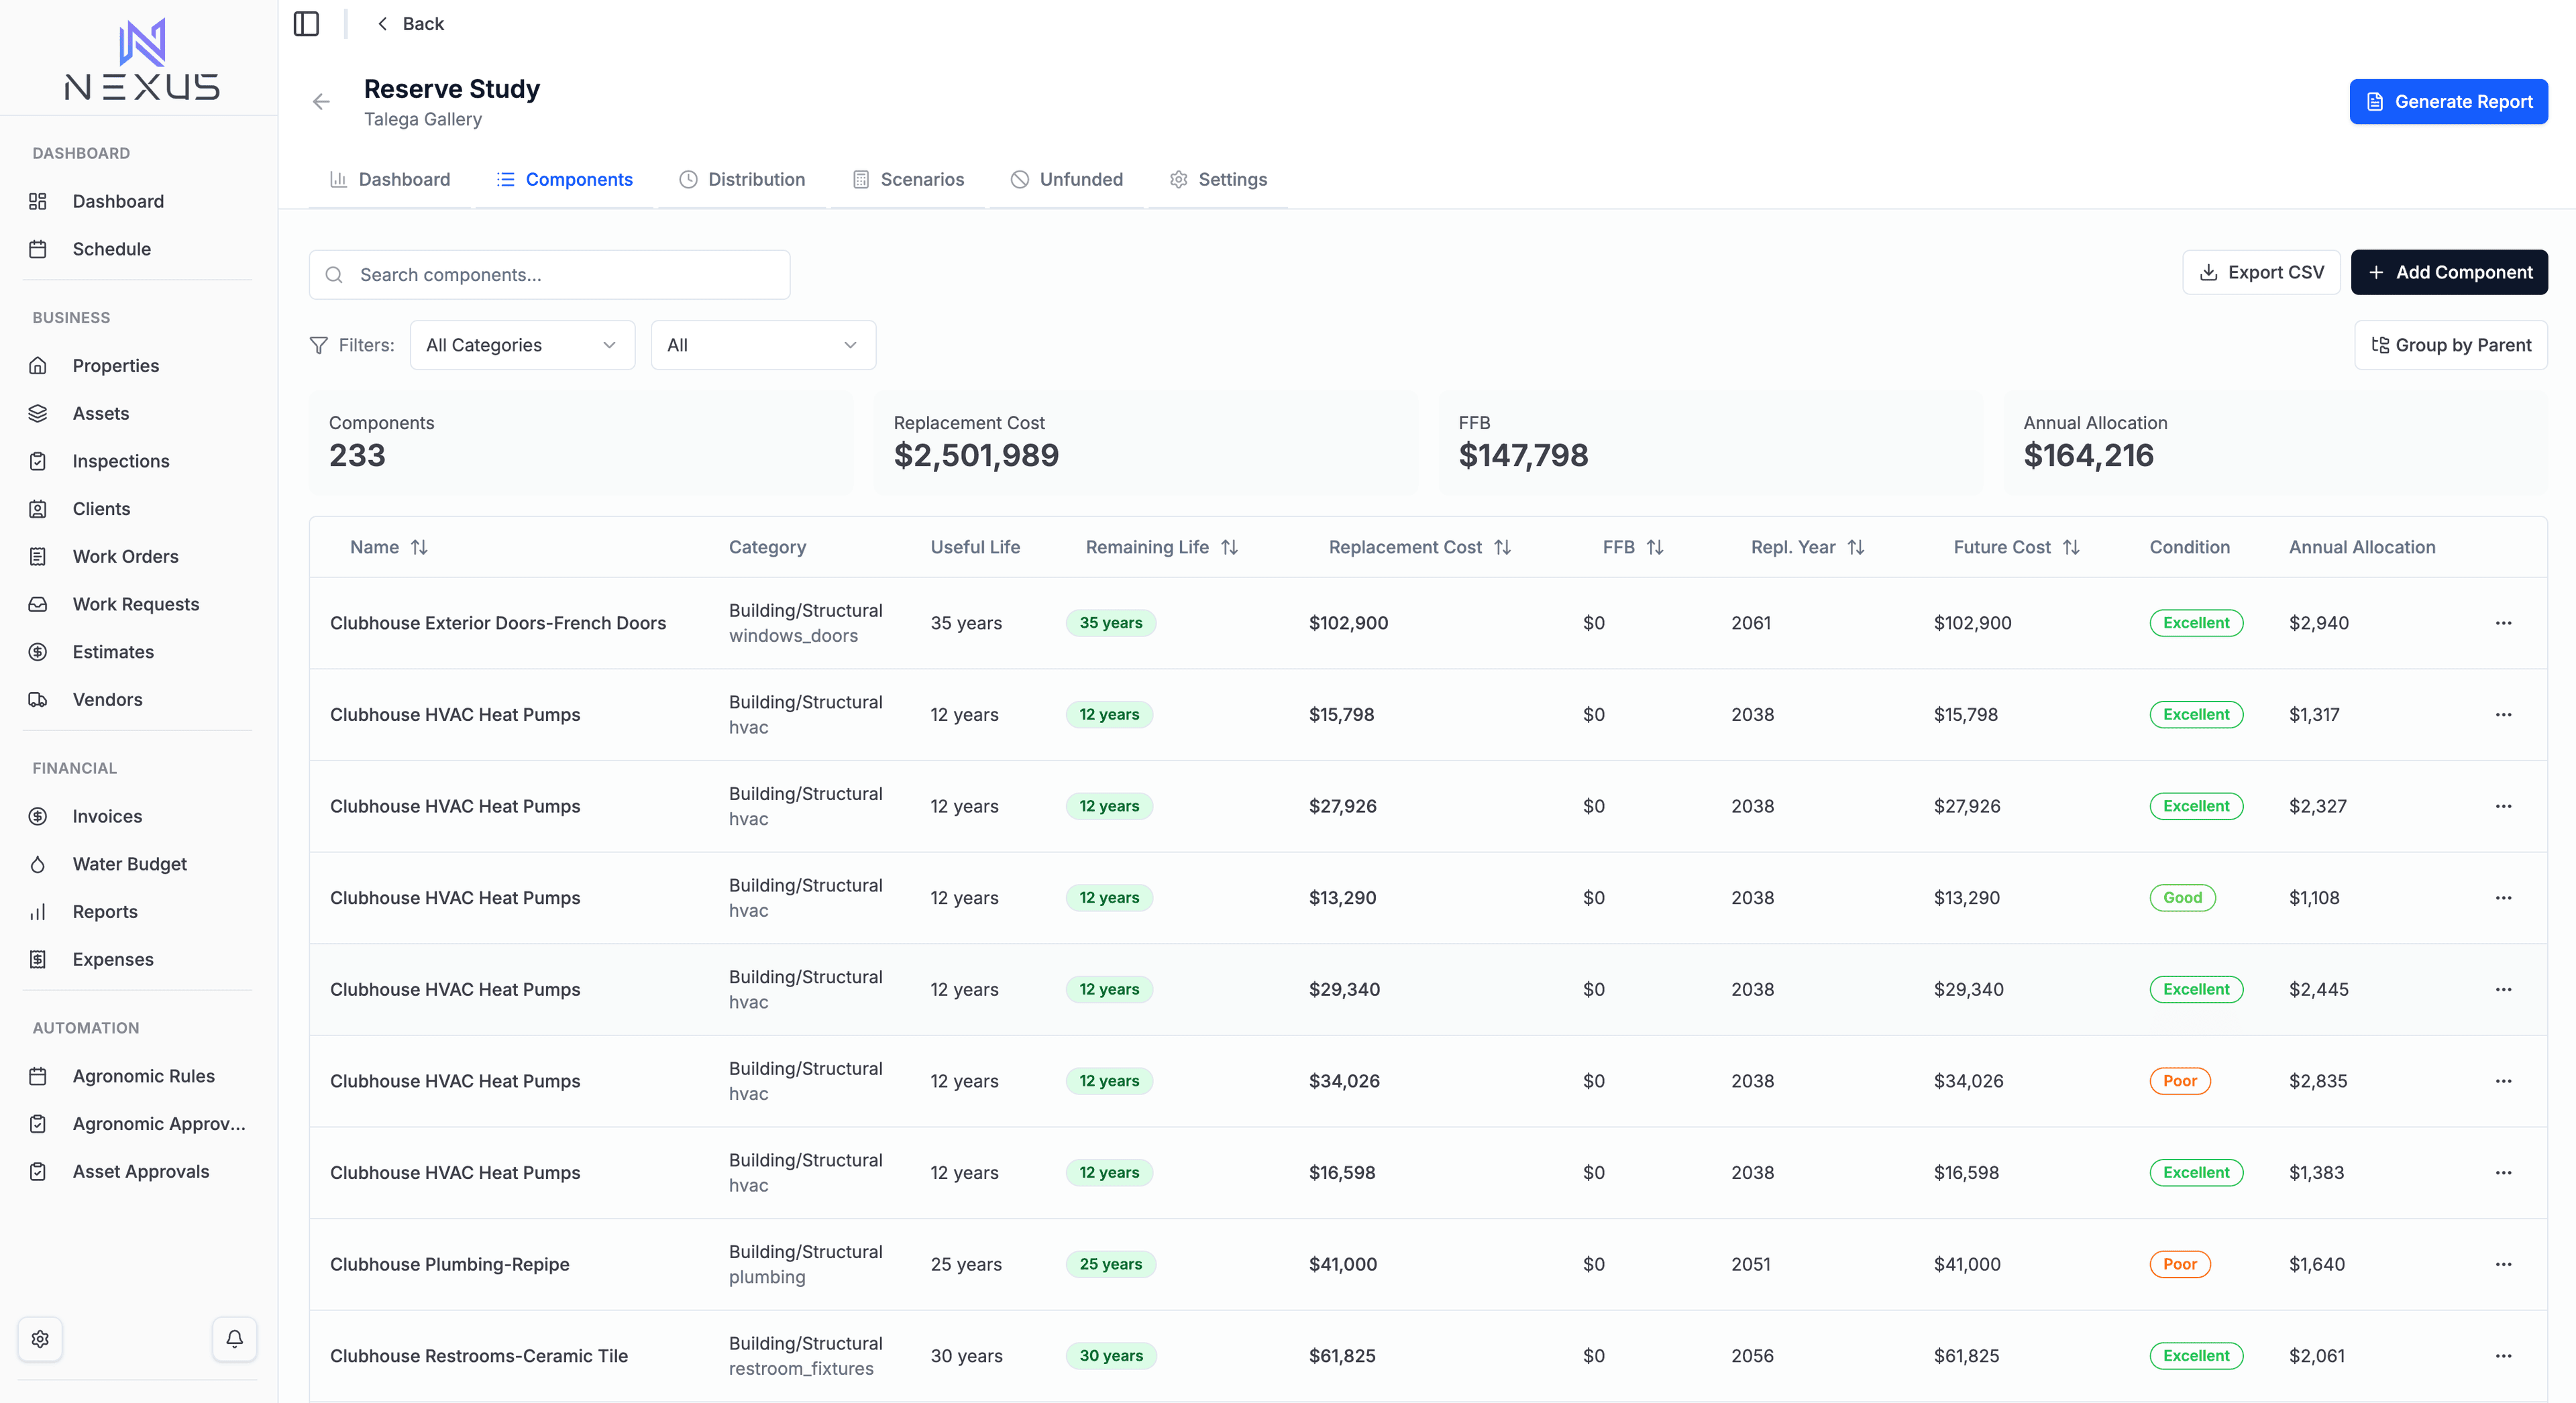Expand the second All filter dropdown
The image size is (2576, 1403).
pyautogui.click(x=762, y=344)
